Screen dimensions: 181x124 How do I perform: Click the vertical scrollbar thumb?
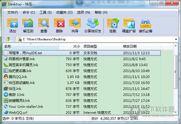pos(176,72)
